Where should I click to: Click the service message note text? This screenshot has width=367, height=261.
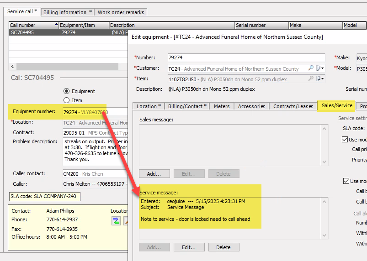(196, 219)
